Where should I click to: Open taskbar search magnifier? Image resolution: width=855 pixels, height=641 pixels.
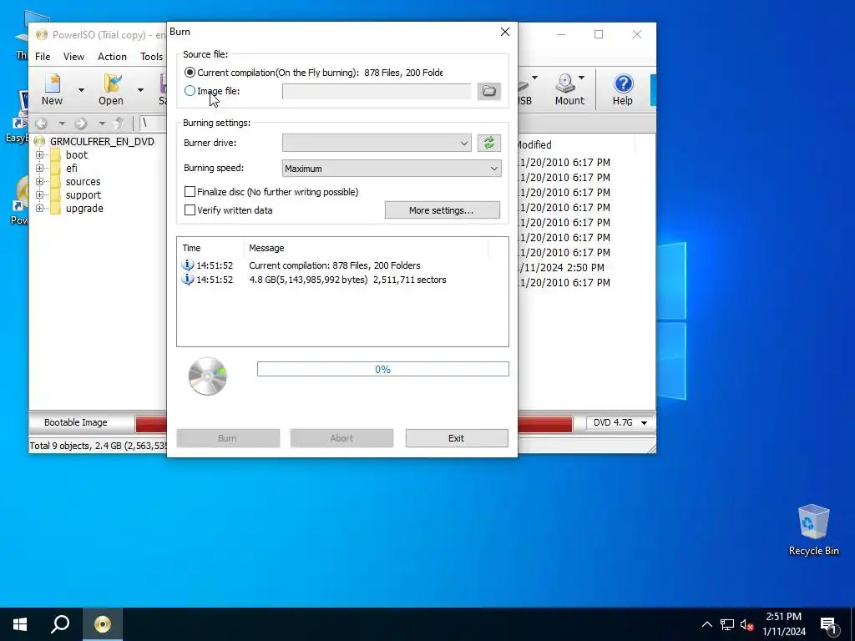pyautogui.click(x=60, y=624)
